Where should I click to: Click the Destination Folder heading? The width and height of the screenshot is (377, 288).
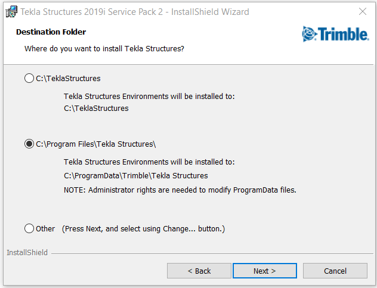point(51,32)
